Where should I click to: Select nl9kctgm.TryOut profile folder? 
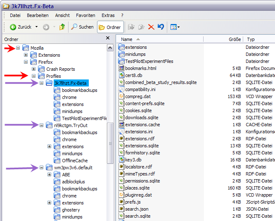[x=71, y=125]
